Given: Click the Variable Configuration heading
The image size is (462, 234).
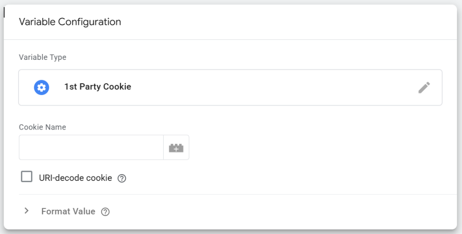Looking at the screenshot, I should [70, 22].
